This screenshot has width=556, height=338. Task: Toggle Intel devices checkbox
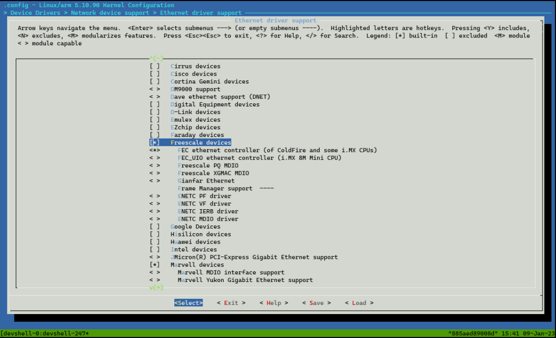pos(154,249)
